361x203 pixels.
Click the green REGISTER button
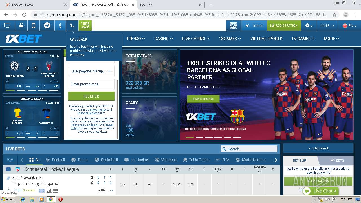(91, 96)
